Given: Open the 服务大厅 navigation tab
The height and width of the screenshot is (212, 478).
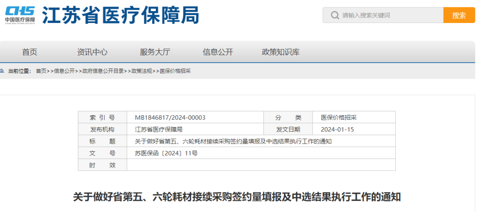Looking at the screenshot, I should (155, 52).
